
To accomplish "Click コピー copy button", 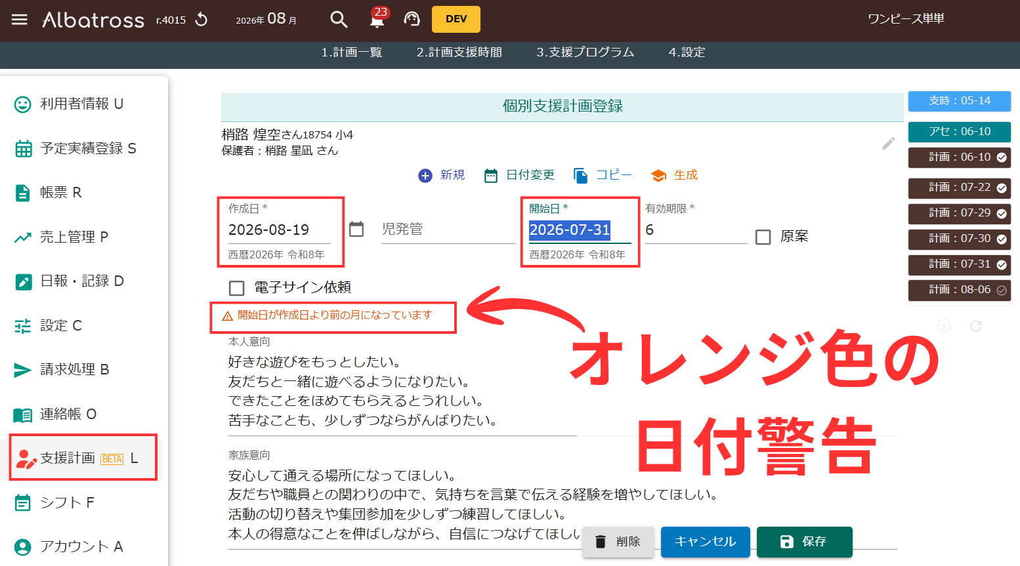I will tap(602, 175).
